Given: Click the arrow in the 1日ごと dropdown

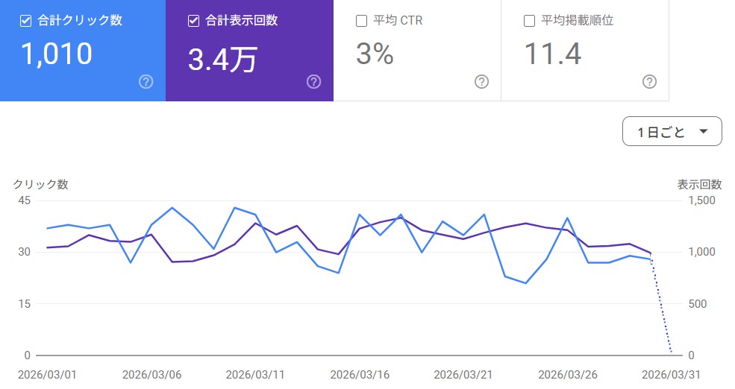Looking at the screenshot, I should click(703, 132).
